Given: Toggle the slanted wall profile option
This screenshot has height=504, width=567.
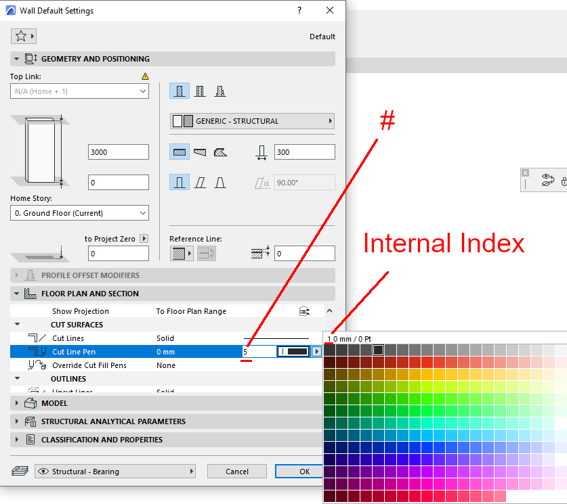Looking at the screenshot, I should [x=201, y=182].
